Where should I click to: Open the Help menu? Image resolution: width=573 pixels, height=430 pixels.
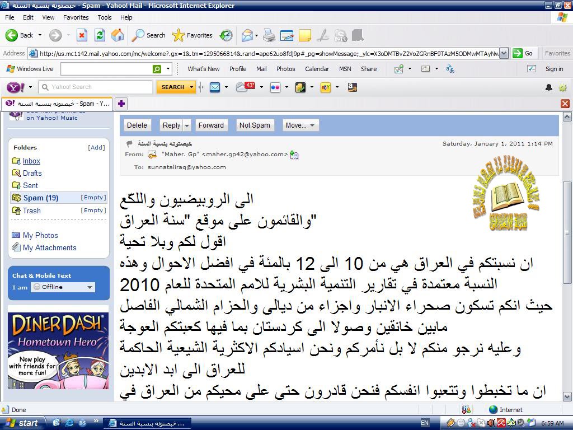pyautogui.click(x=126, y=17)
